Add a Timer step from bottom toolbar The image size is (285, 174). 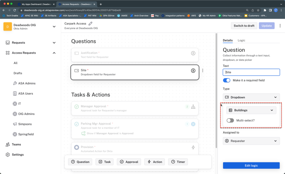point(178,162)
